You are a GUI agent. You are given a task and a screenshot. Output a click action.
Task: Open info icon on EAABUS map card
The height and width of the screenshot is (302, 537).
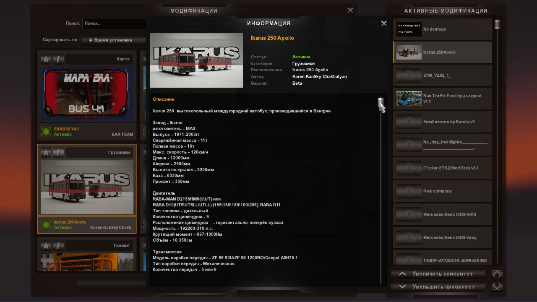coord(58,59)
